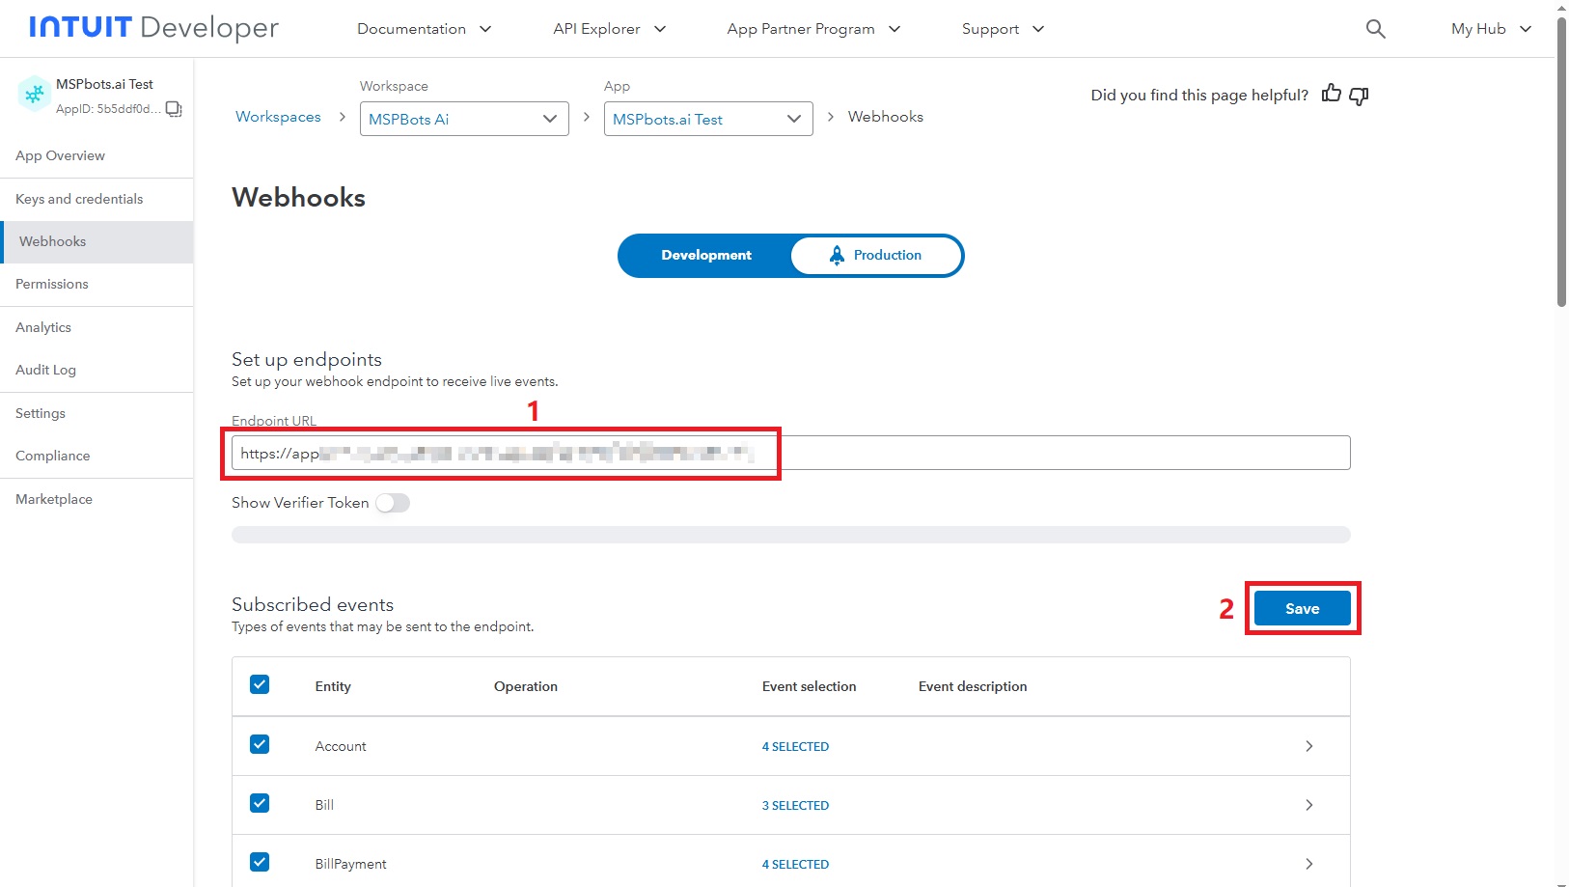The height and width of the screenshot is (887, 1569).
Task: Click the thumbs up feedback icon
Action: point(1332,94)
